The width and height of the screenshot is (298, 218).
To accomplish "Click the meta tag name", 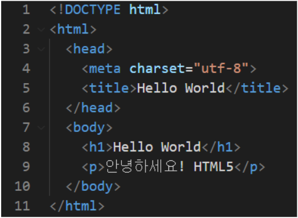I will point(105,69).
